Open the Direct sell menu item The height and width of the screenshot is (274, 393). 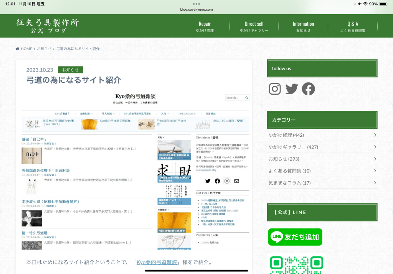(254, 26)
